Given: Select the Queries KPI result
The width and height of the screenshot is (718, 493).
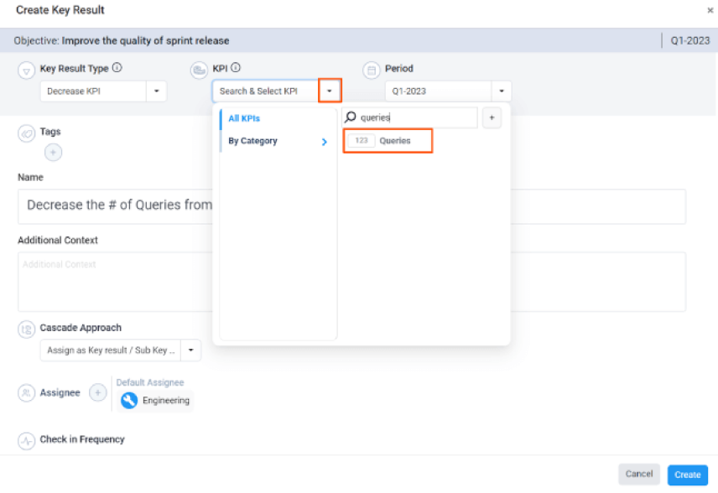Looking at the screenshot, I should (x=388, y=141).
